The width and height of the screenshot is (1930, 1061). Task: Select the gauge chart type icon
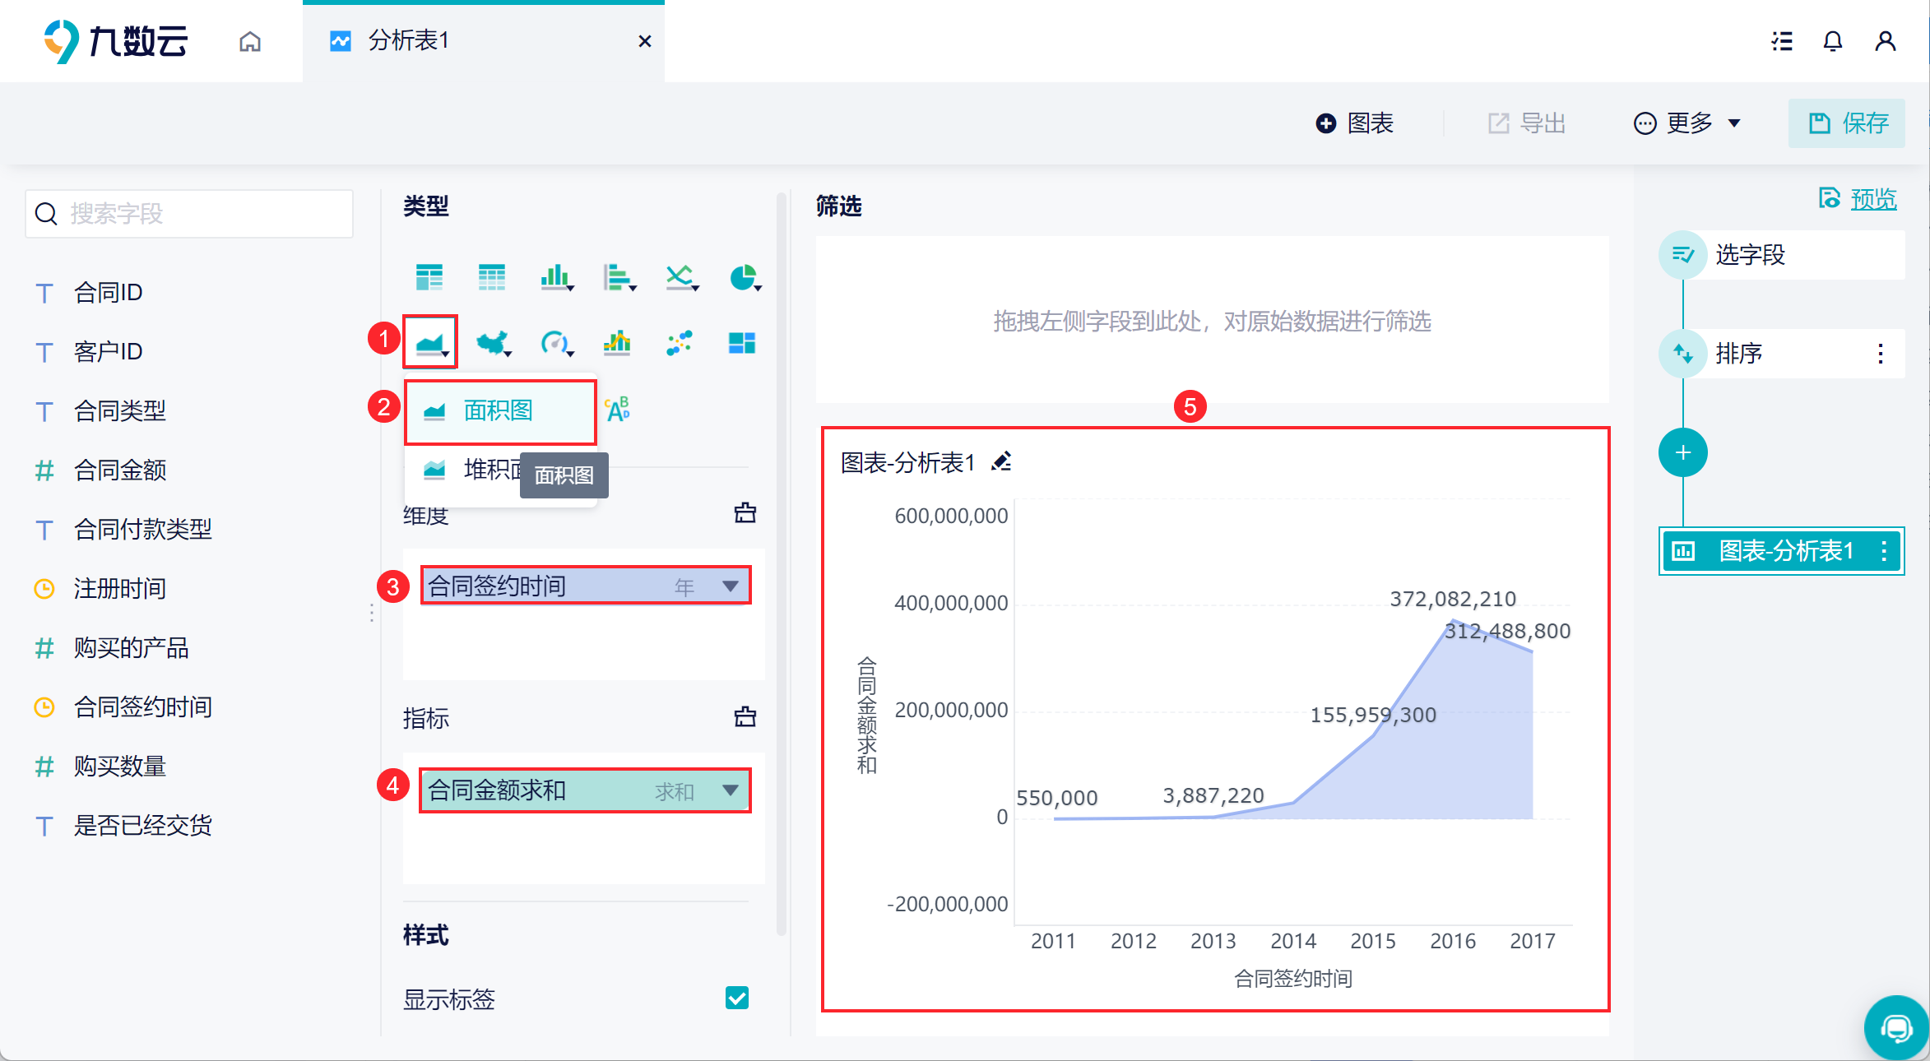pos(555,342)
